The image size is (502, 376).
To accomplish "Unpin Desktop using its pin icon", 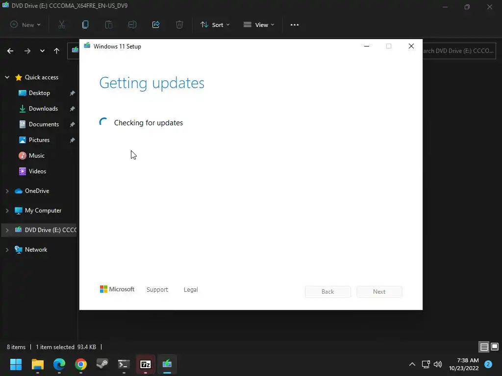I will tap(73, 93).
